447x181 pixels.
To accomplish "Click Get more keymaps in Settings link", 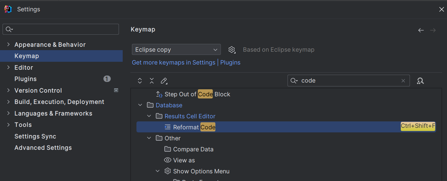I will coord(173,62).
